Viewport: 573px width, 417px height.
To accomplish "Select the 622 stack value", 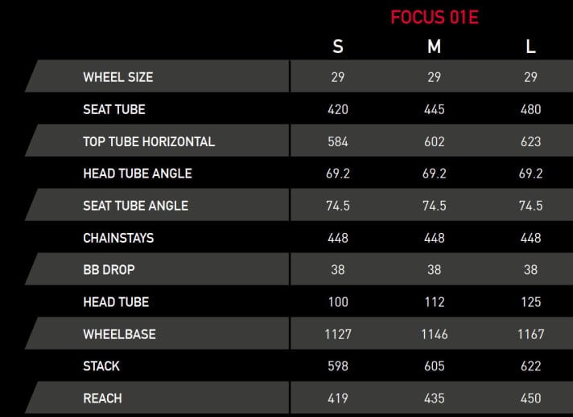I will 530,366.
